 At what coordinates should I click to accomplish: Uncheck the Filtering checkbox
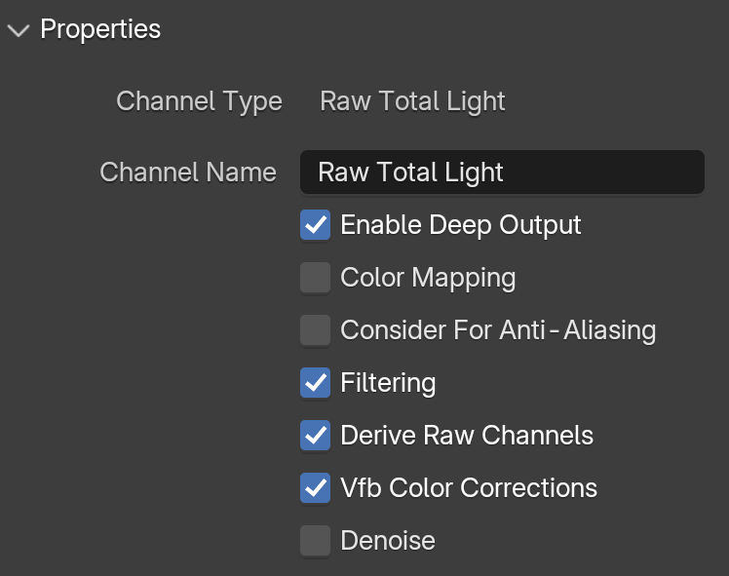[315, 383]
